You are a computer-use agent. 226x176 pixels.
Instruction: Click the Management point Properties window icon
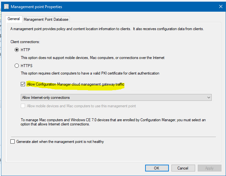tap(6, 6)
